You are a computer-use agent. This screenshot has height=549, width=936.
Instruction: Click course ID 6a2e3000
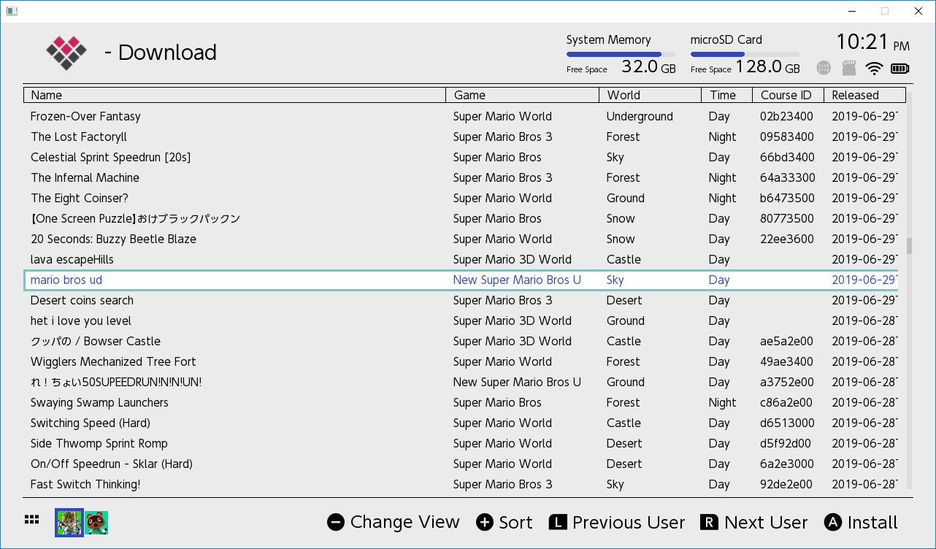pyautogui.click(x=786, y=464)
